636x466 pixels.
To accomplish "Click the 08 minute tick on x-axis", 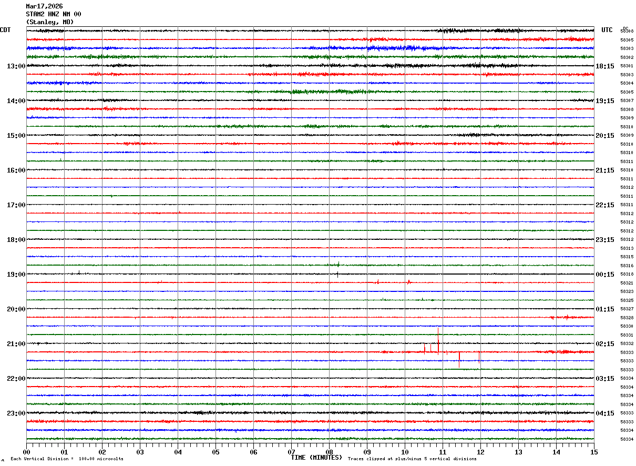I will click(329, 452).
